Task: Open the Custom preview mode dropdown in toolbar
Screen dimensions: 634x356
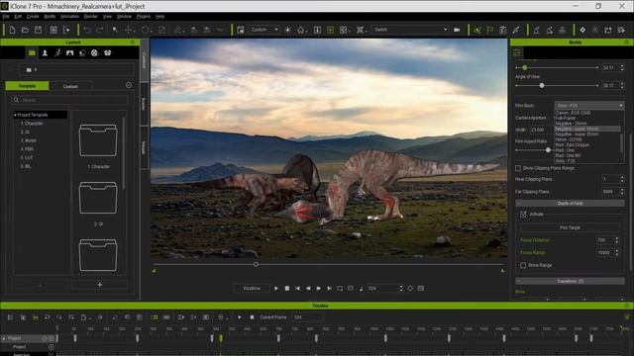Action: click(x=264, y=30)
